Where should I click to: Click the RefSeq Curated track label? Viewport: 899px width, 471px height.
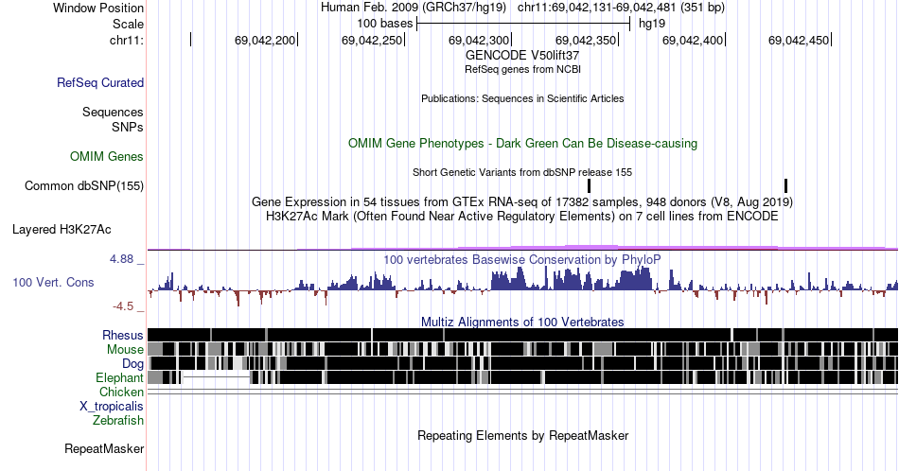click(100, 82)
